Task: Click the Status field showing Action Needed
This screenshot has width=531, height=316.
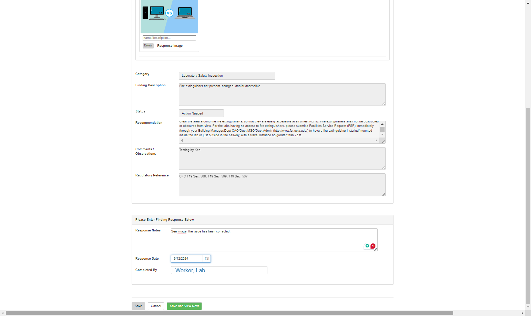Action: click(201, 113)
